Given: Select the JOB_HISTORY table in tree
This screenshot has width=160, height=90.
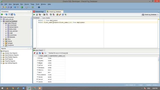Looking at the screenshot, I should point(13,31).
